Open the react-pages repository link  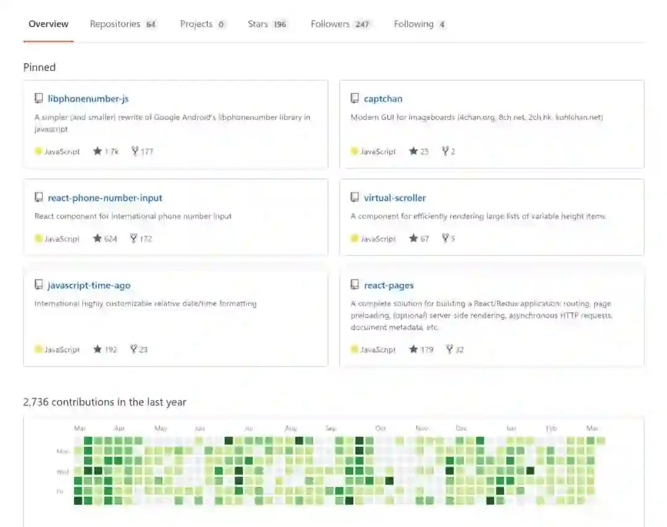tap(388, 285)
